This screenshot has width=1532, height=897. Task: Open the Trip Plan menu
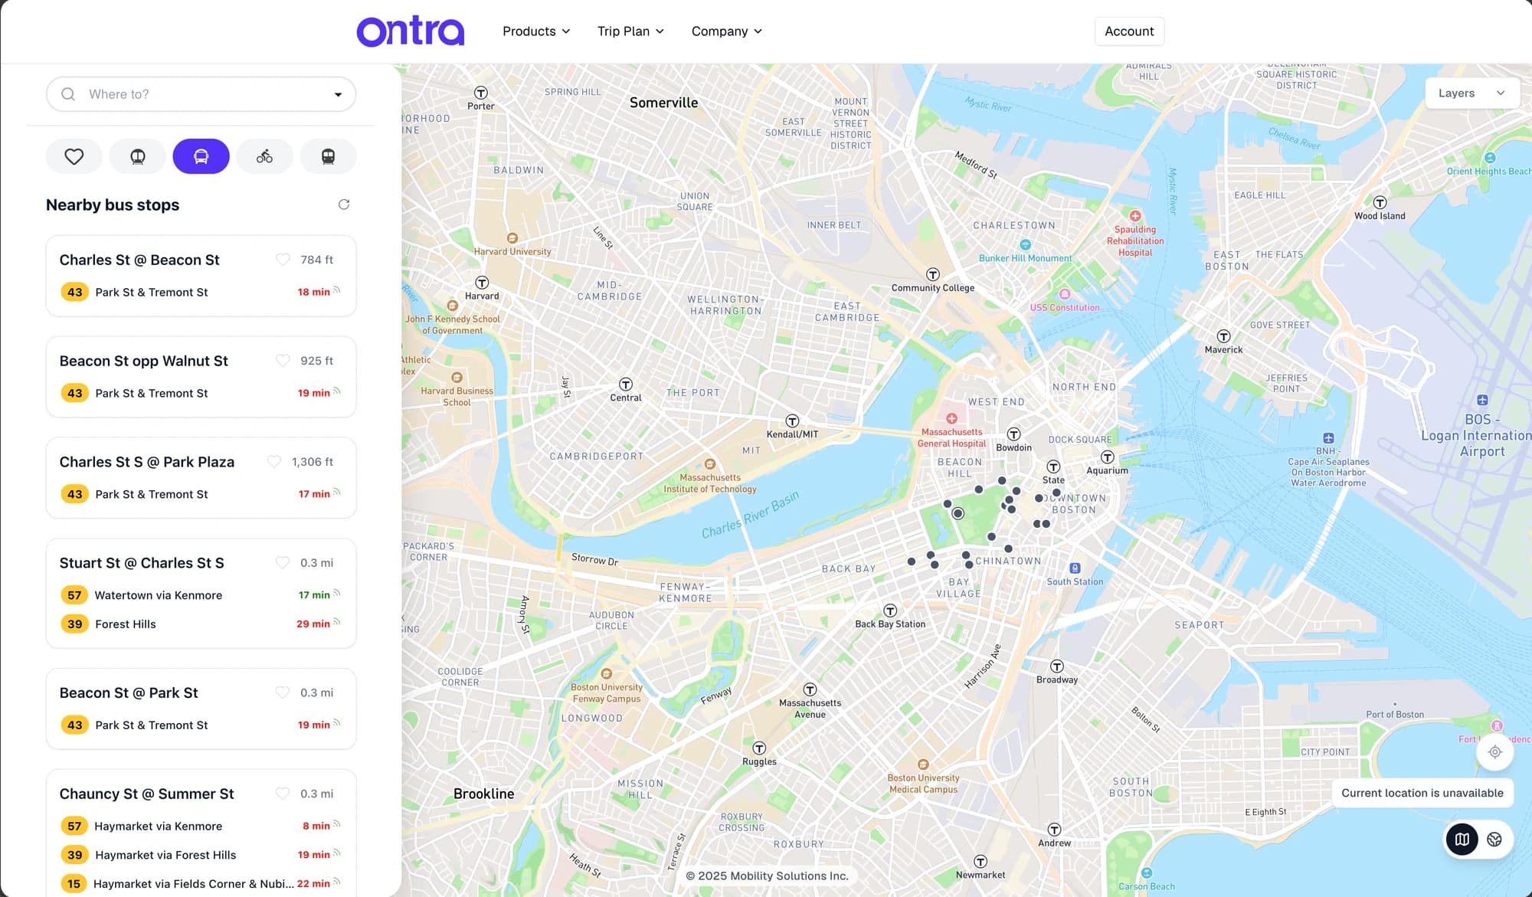point(630,31)
